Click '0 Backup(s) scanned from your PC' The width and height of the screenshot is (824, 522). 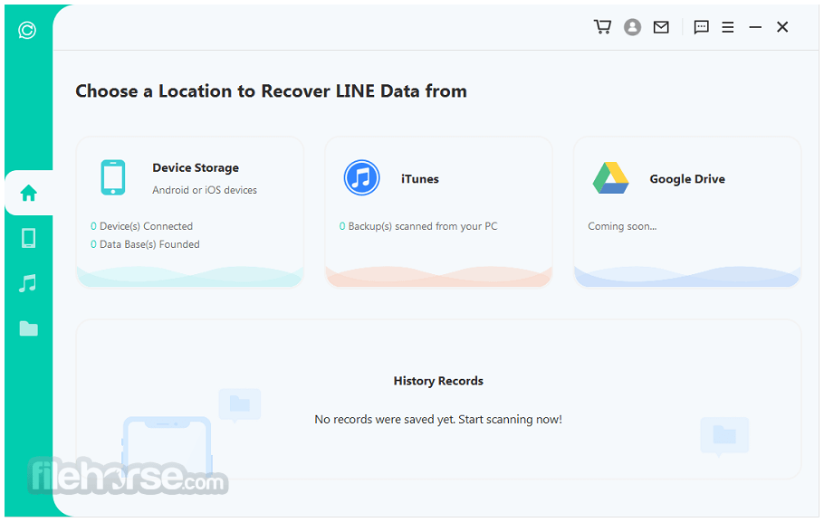coord(418,226)
